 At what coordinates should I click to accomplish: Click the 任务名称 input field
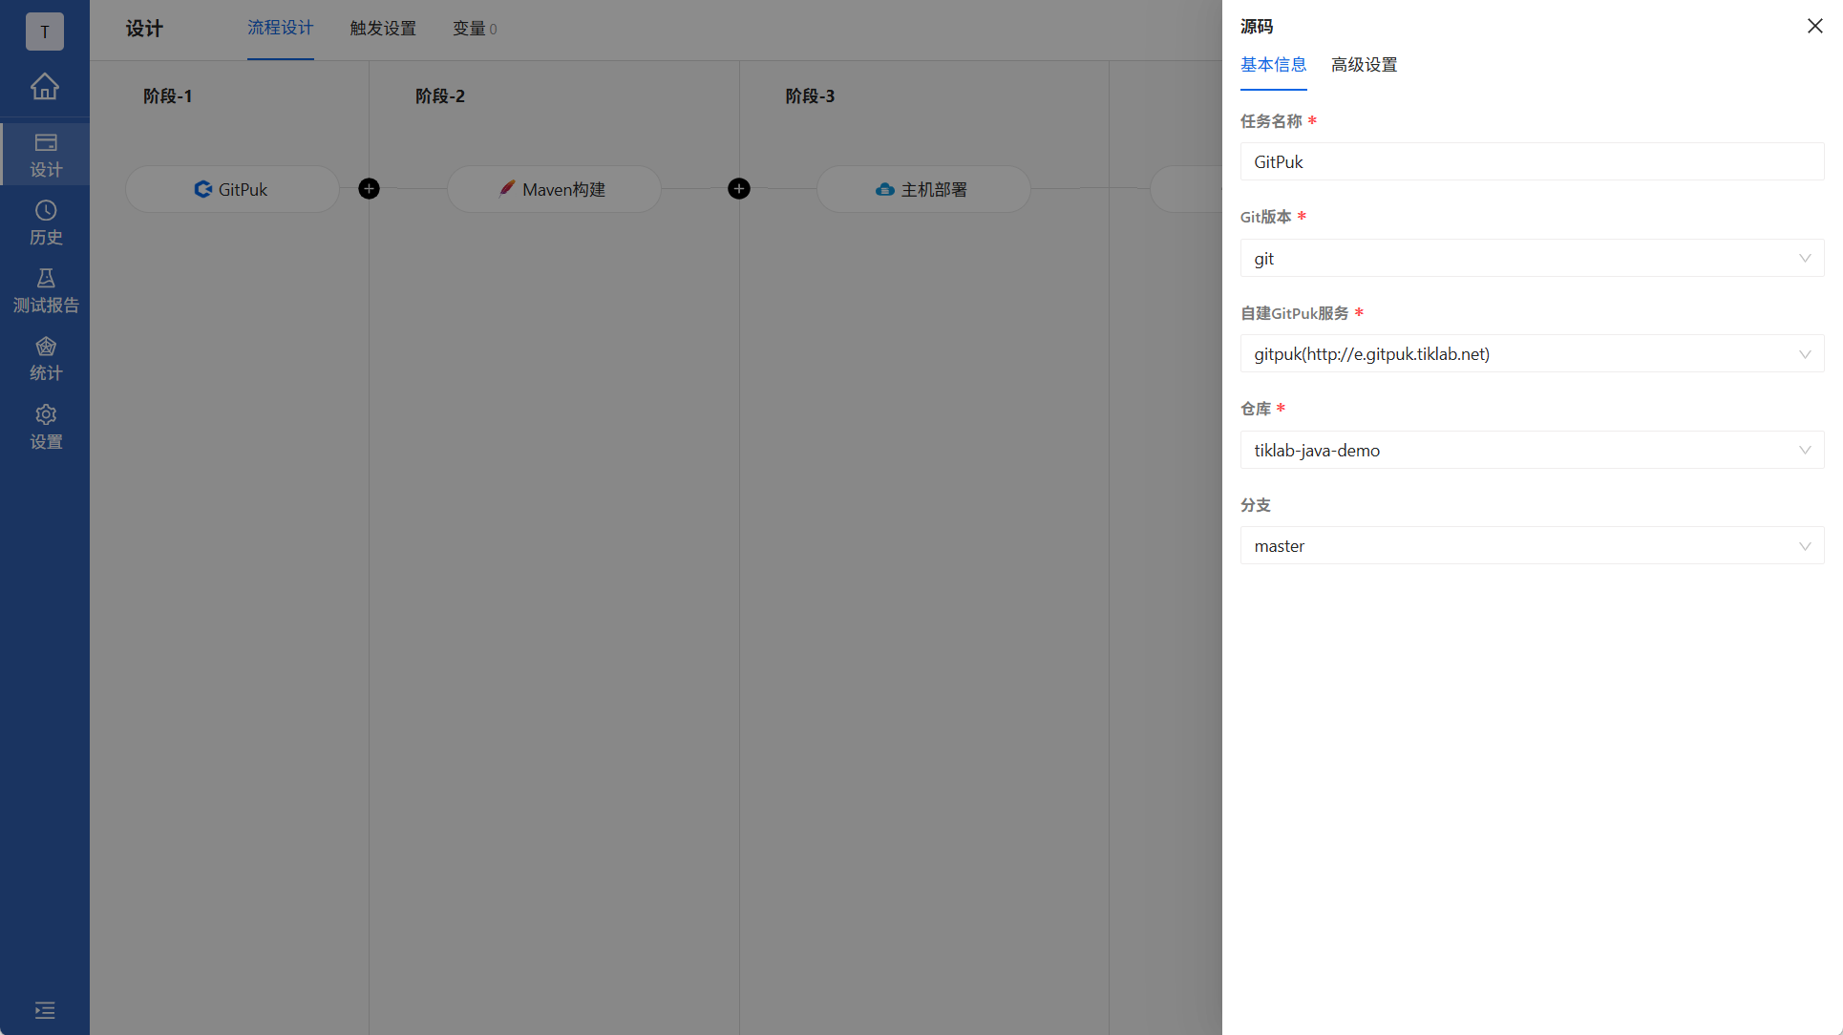coord(1531,162)
